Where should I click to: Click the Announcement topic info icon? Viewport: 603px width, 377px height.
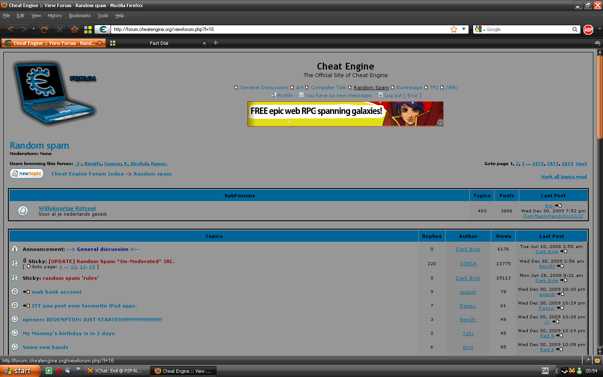(x=15, y=249)
